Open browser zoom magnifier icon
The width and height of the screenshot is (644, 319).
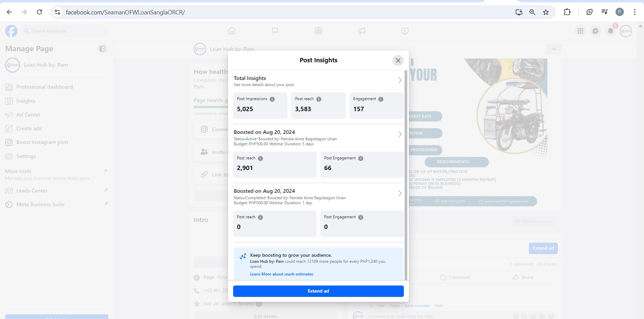[x=532, y=12]
